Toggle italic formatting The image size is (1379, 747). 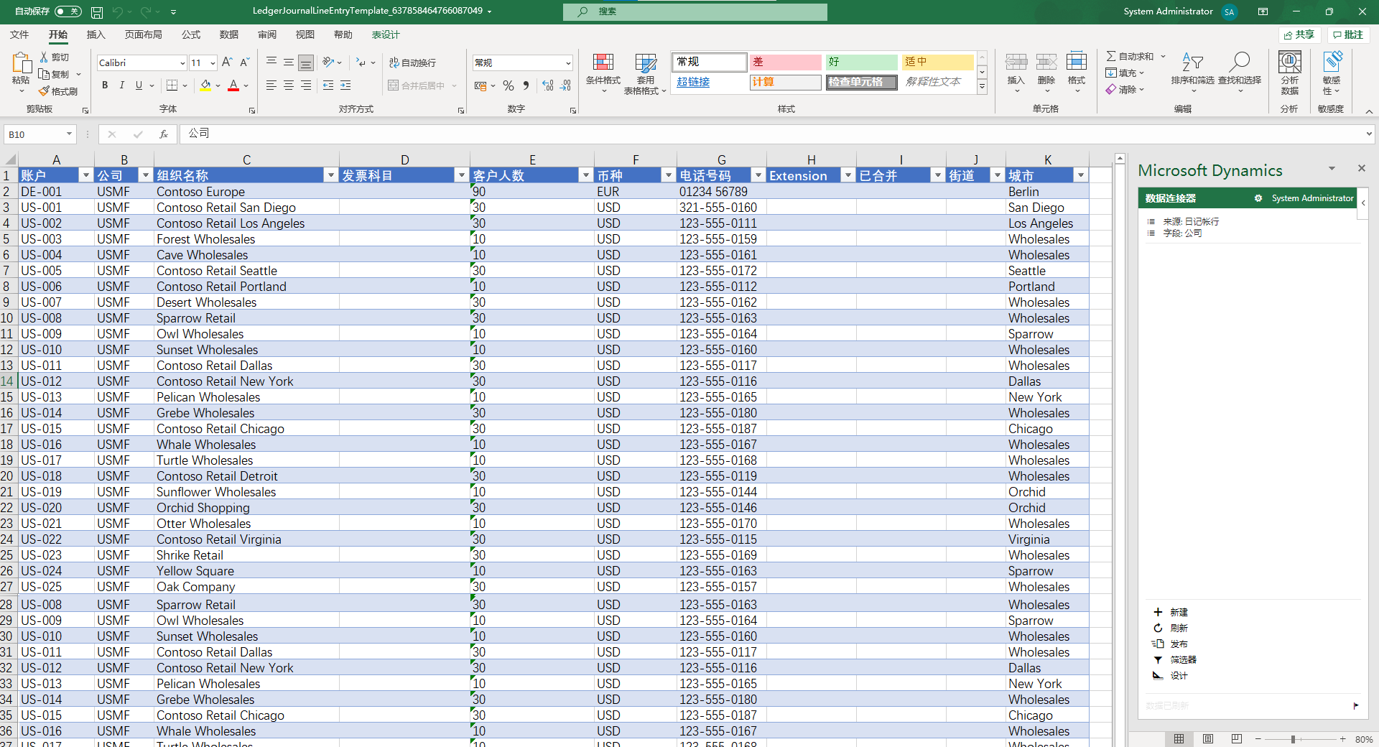pyautogui.click(x=122, y=85)
